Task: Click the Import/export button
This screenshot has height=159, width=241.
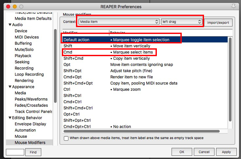Action: coord(218,23)
